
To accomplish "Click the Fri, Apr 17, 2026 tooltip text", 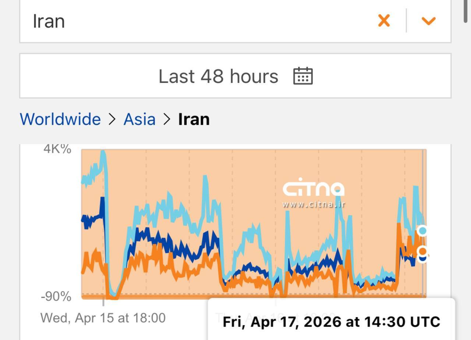I will [x=331, y=322].
